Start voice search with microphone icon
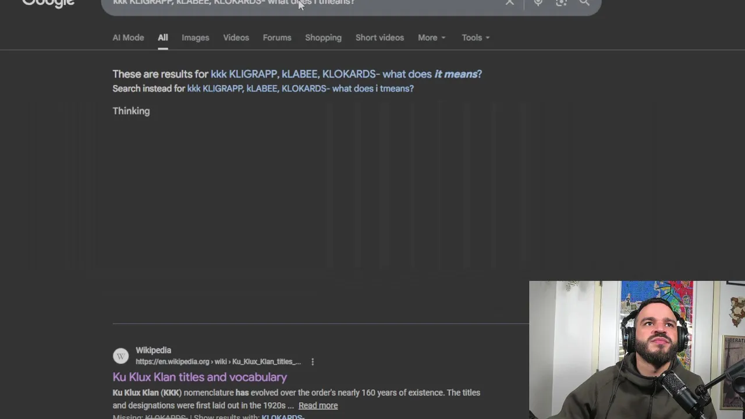745x419 pixels. (538, 2)
